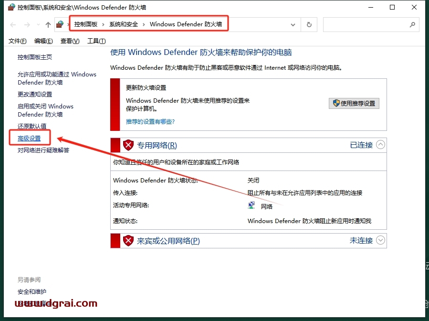This screenshot has height=321, width=429.
Task: Click 使用推荐设置 button
Action: point(354,104)
